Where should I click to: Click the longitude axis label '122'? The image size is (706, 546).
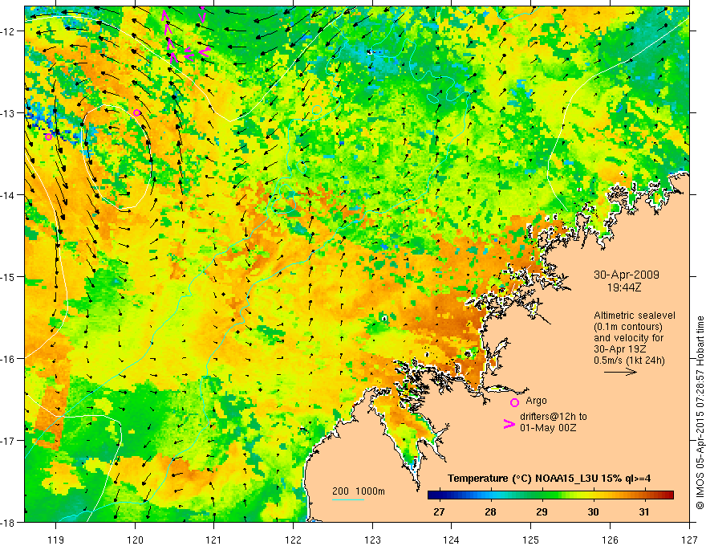(x=293, y=540)
